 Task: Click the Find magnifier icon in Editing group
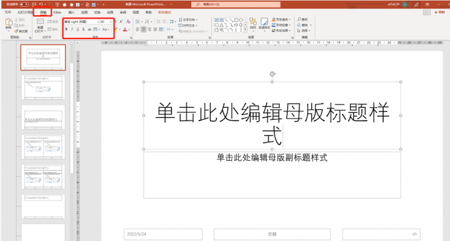coord(299,19)
